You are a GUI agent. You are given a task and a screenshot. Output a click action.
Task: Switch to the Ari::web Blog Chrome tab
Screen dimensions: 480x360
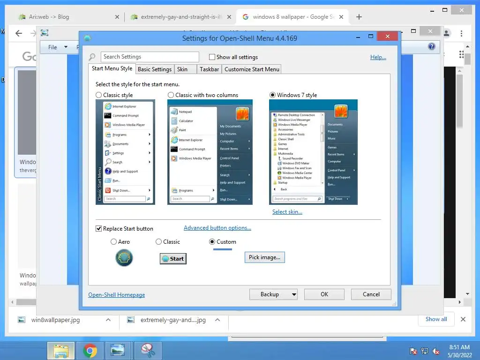point(69,17)
